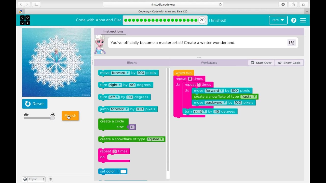
Task: Click the toolbox vertical scrollbar
Action: (168, 119)
